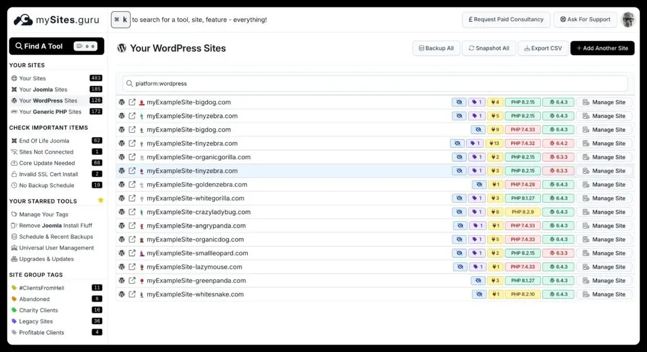The width and height of the screenshot is (647, 352).
Task: Open external link icon for myExampleSite-whitesnake.com
Action: point(132,294)
